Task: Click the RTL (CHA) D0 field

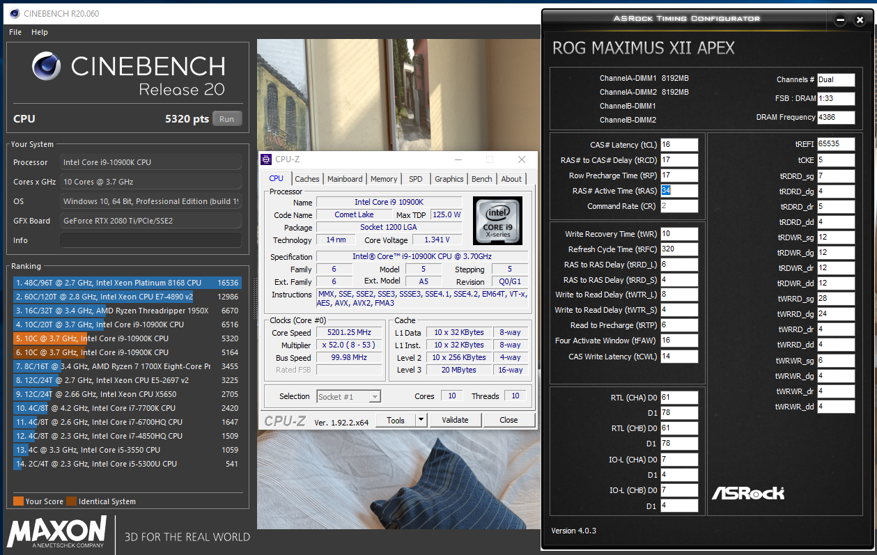Action: tap(679, 398)
